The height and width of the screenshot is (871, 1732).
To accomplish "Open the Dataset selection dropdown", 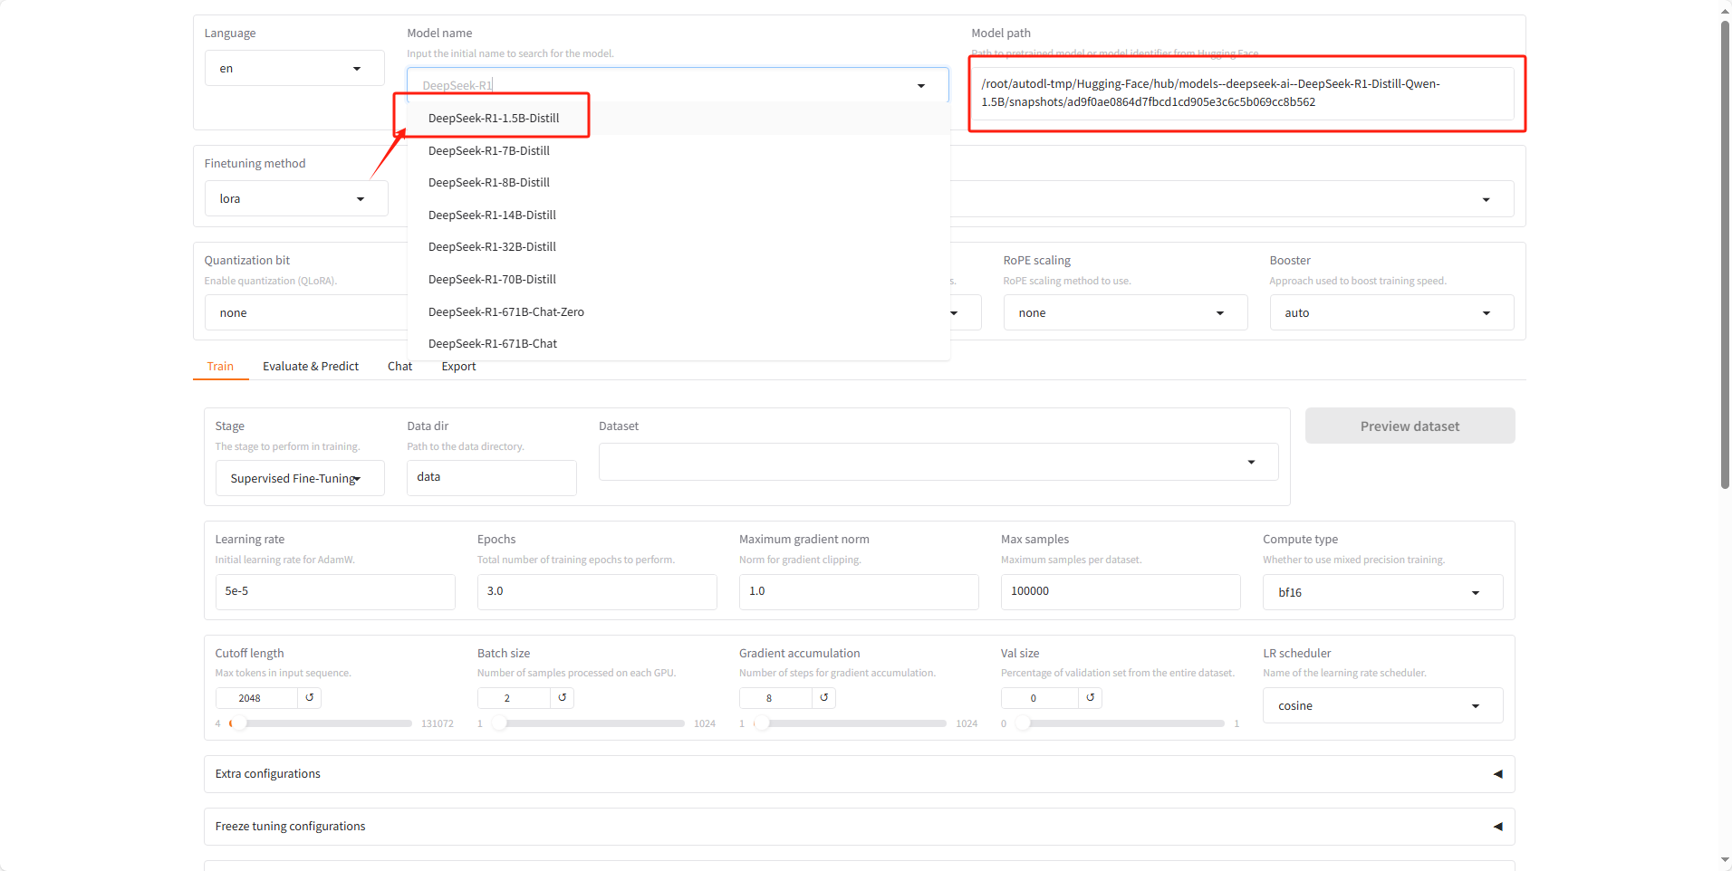I will click(938, 462).
